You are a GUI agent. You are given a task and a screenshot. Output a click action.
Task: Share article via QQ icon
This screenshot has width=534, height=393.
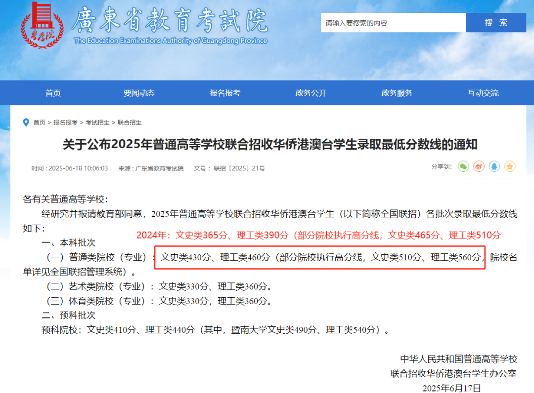tap(494, 166)
